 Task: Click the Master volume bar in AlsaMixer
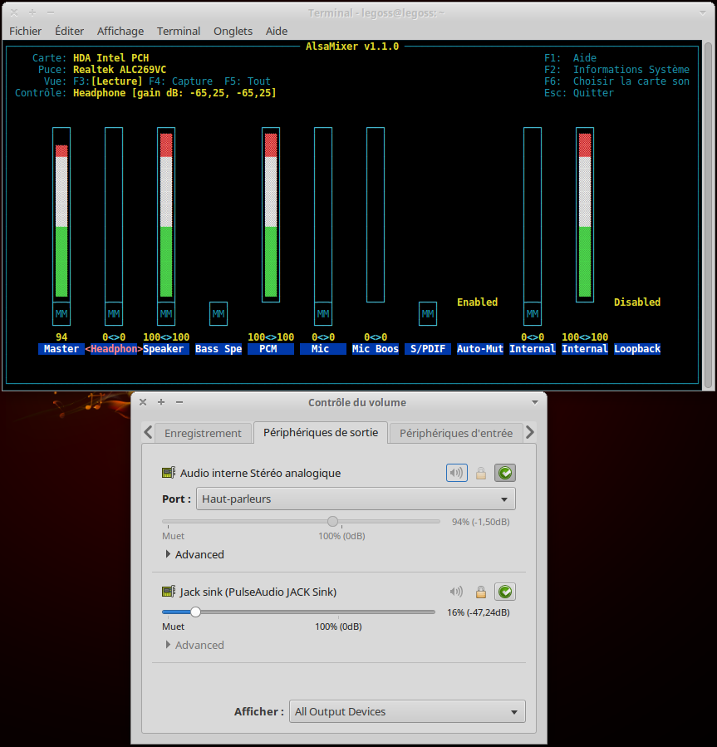pos(61,214)
